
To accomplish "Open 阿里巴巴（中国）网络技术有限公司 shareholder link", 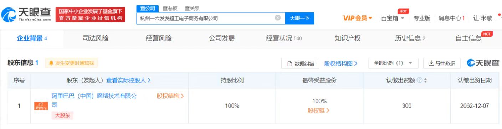I will (94, 100).
